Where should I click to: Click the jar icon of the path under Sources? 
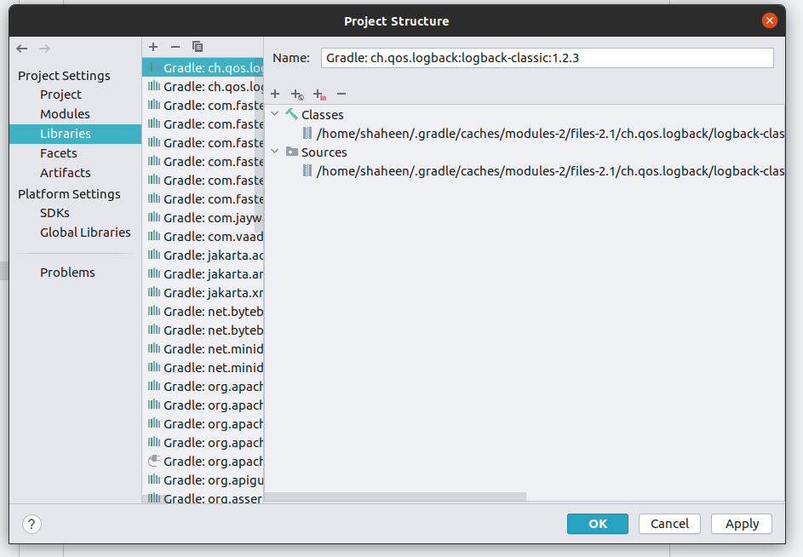click(x=307, y=170)
